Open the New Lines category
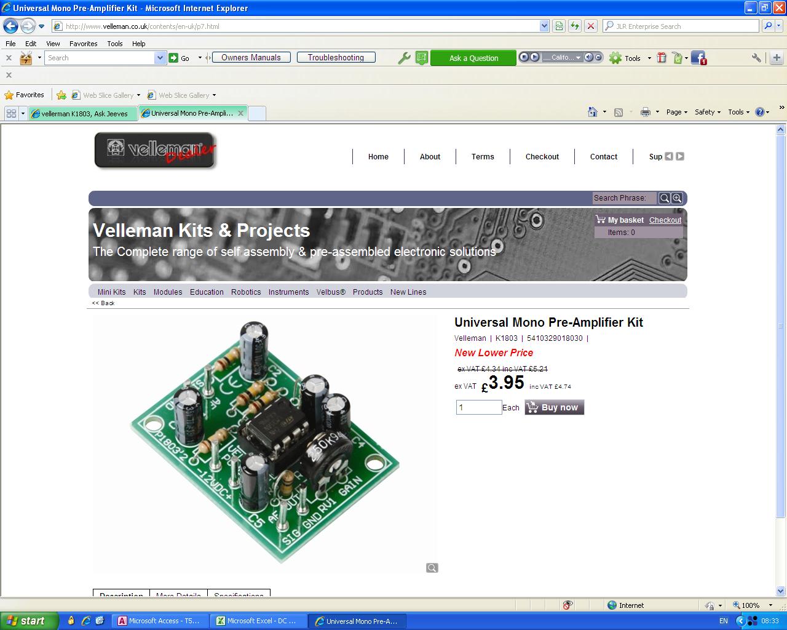The image size is (787, 630). tap(408, 292)
